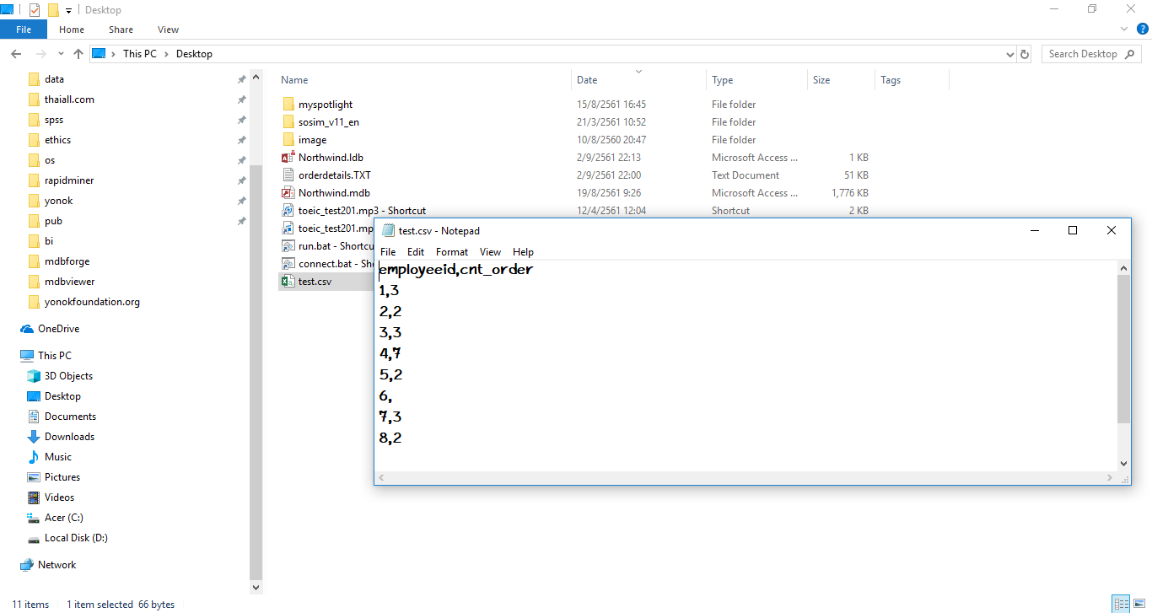Viewport: 1152px width, 613px height.
Task: Click the refresh button beside the address bar
Action: (1025, 54)
